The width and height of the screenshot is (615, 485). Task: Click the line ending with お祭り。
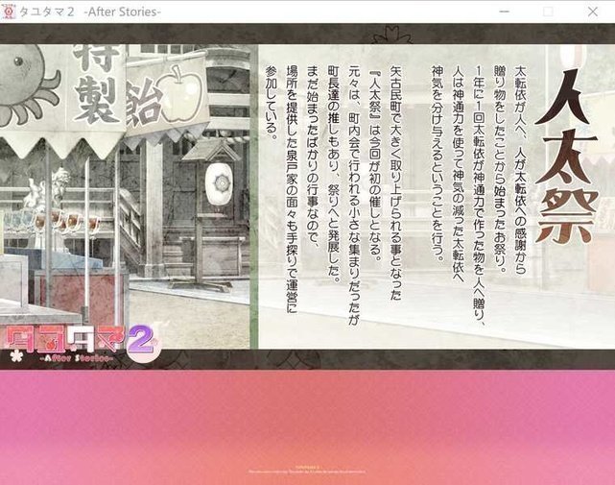500,170
